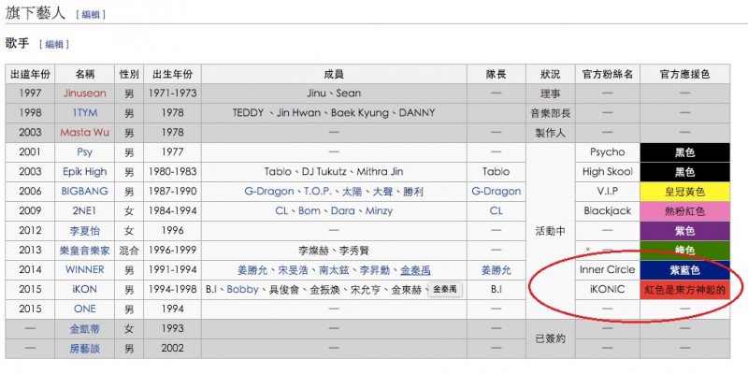The height and width of the screenshot is (374, 748).
Task: Click the red 紅色是東方神起的 color cell
Action: pyautogui.click(x=684, y=289)
